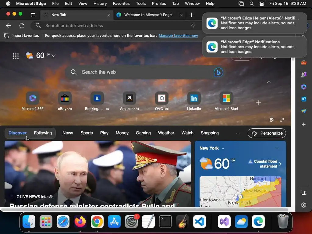Open Terminal from the dock
This screenshot has width=312, height=234.
[x=165, y=222]
